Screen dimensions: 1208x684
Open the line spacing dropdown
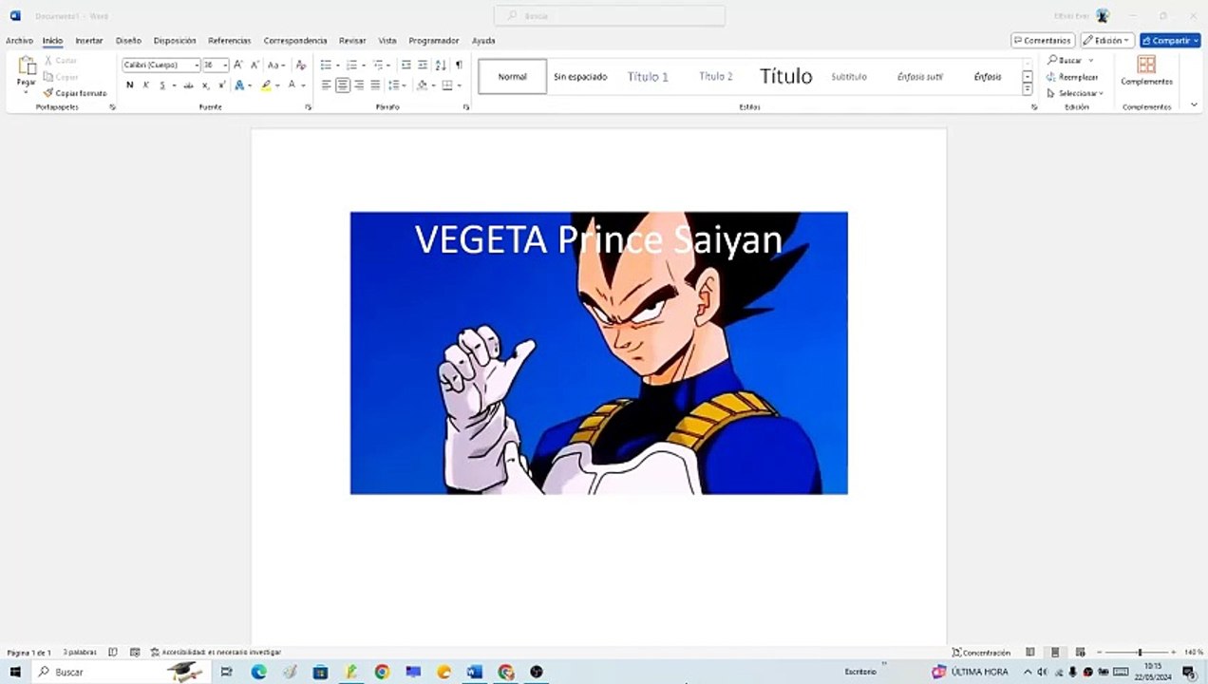click(397, 85)
